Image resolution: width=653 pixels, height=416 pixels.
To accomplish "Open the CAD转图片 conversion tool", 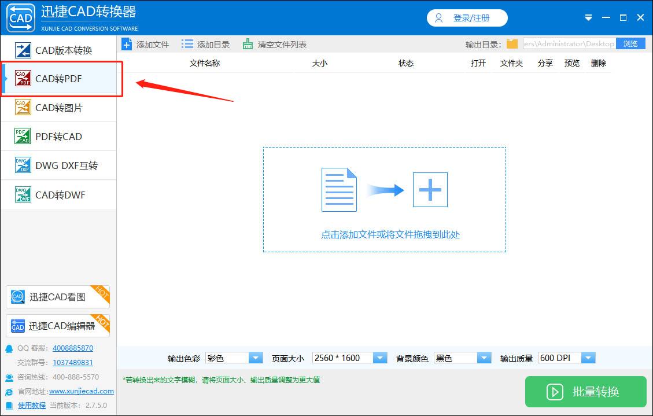I will point(23,108).
